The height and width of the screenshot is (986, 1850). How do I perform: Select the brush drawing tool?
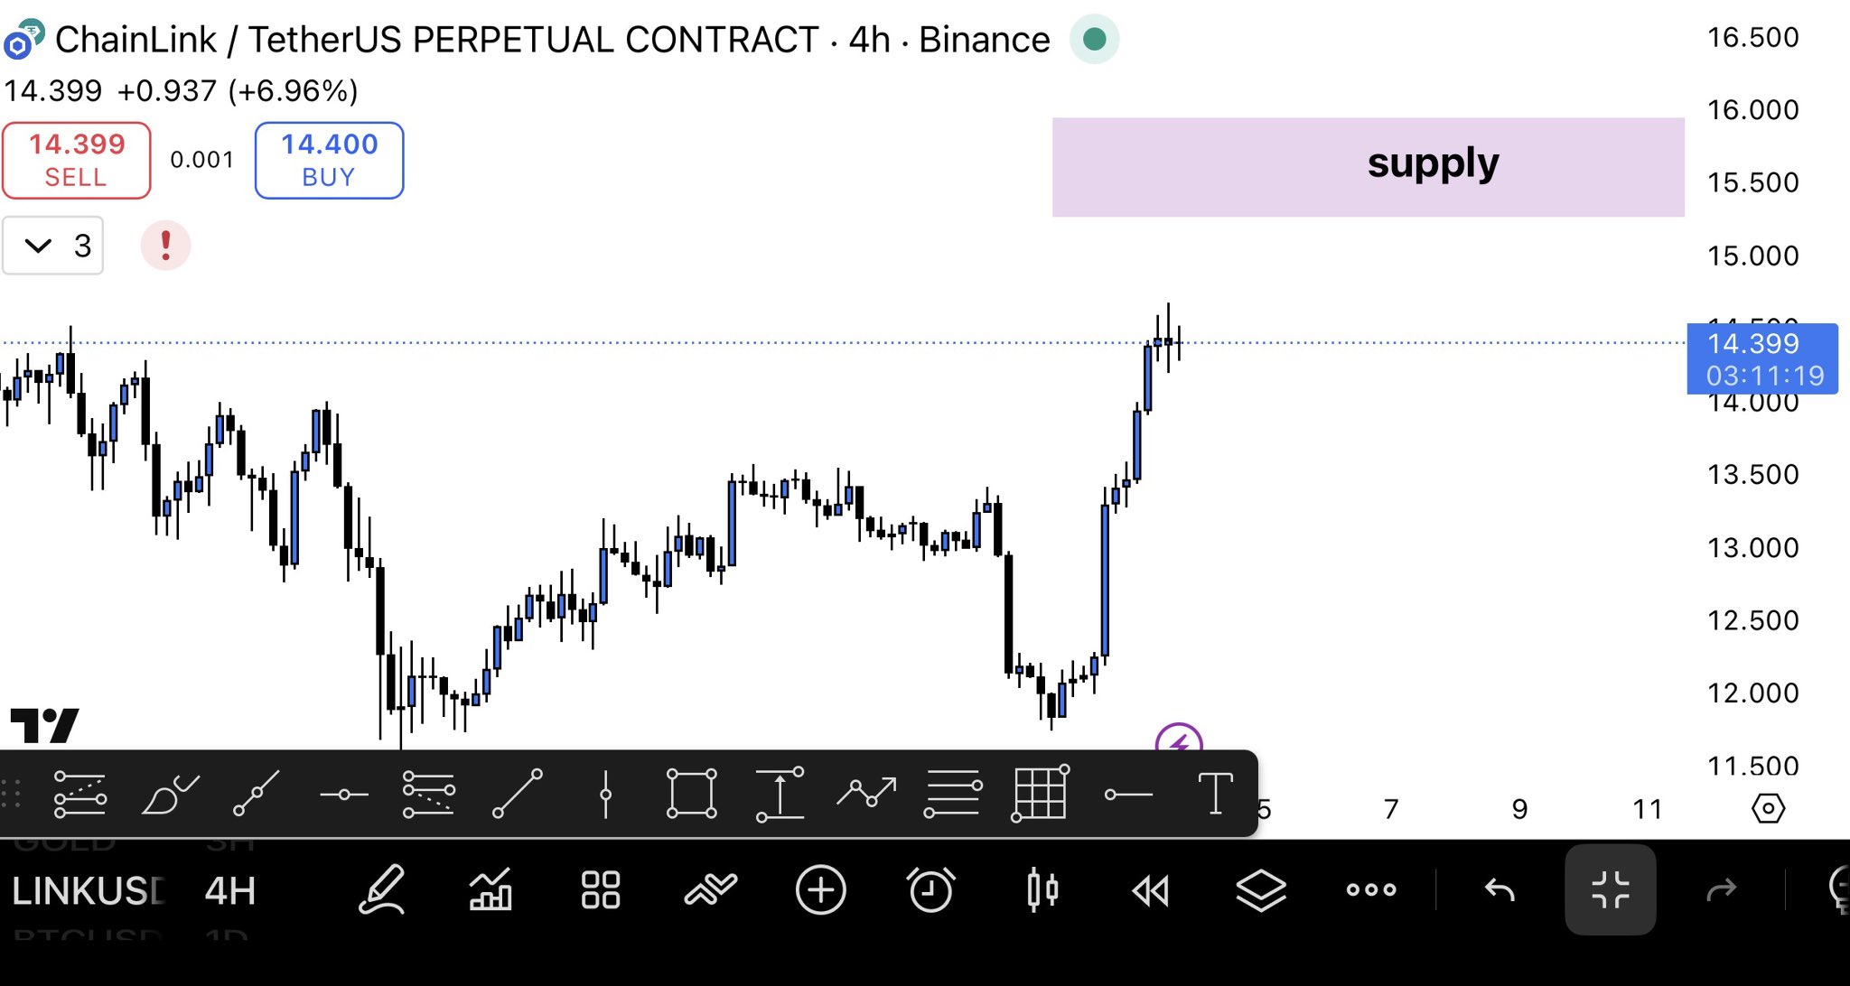point(169,794)
